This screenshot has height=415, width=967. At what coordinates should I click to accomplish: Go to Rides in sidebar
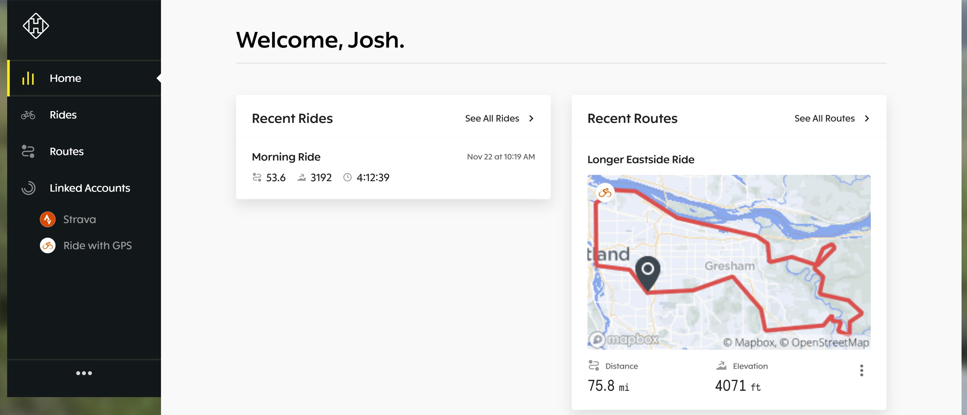tap(63, 115)
